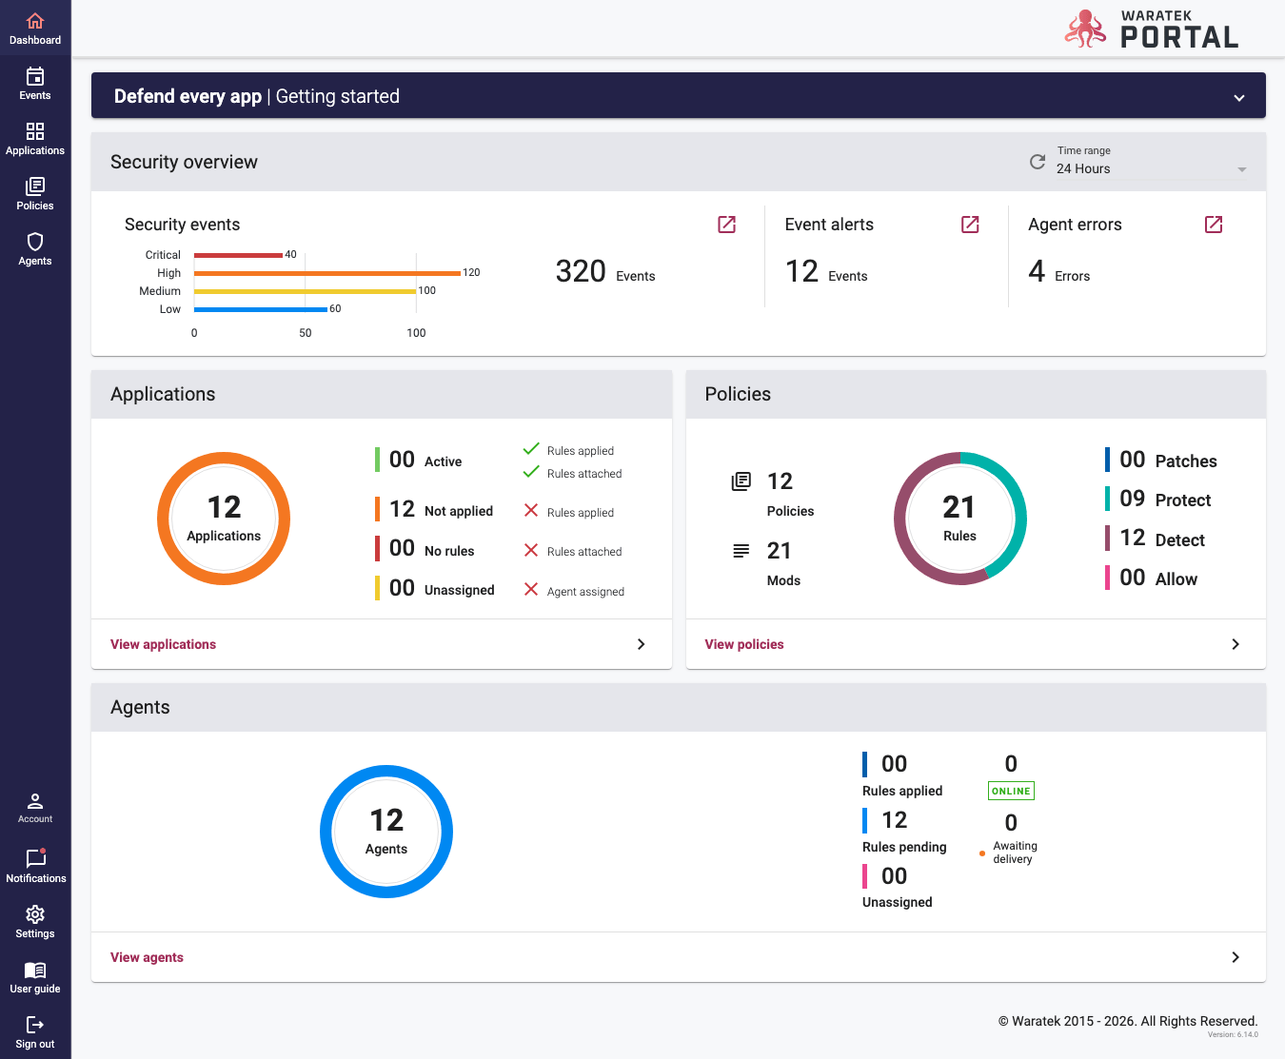
Task: Click the View agents arrow chevron
Action: (1236, 957)
